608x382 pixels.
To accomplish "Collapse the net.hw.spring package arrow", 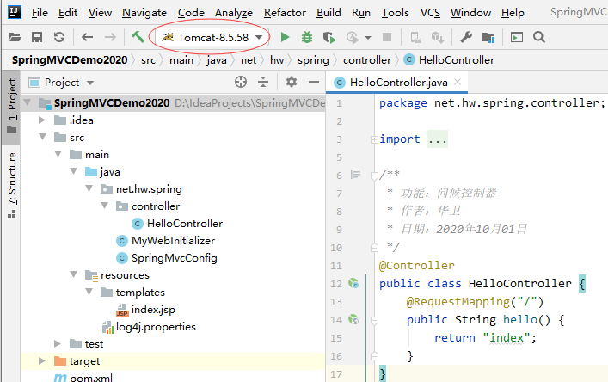I will (x=89, y=188).
